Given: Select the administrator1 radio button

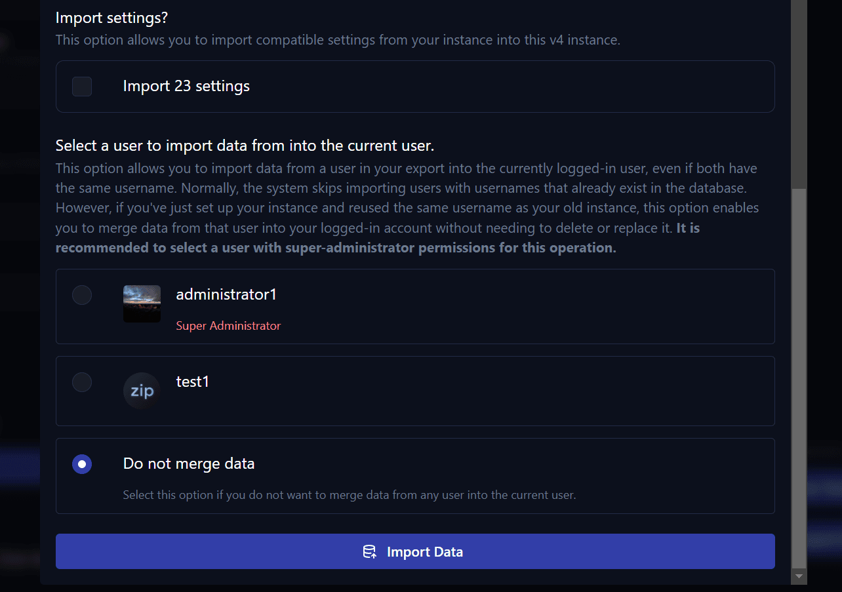Looking at the screenshot, I should (81, 294).
